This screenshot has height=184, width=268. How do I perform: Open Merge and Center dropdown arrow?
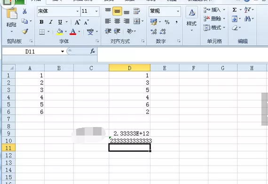[142, 21]
